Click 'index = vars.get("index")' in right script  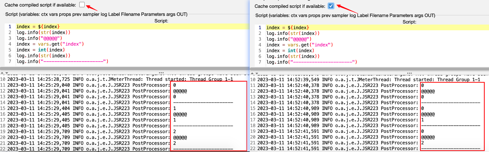(300, 45)
